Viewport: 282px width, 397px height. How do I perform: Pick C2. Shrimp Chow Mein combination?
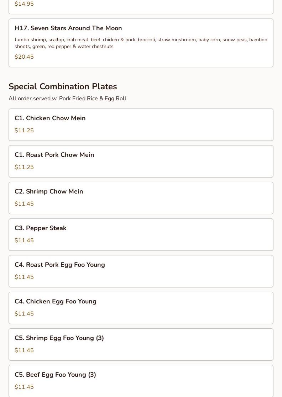pyautogui.click(x=49, y=191)
